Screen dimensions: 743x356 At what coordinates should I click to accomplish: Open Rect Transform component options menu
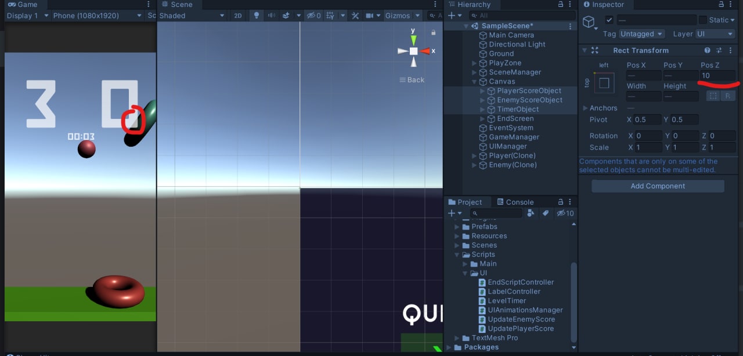pyautogui.click(x=730, y=50)
